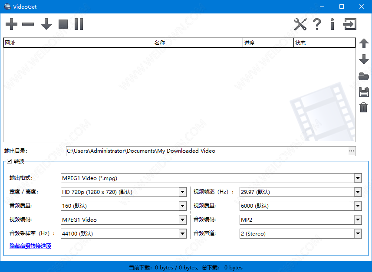Click the 名称 column header
This screenshot has width=372, height=272.
tap(198, 43)
